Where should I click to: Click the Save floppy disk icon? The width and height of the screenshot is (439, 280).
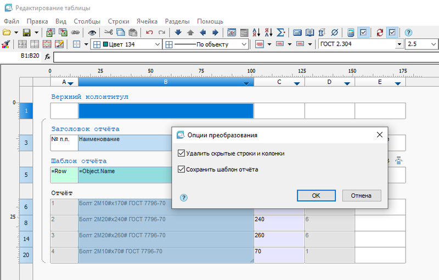[x=26, y=32]
